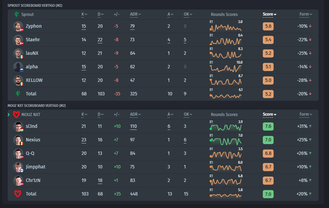Click sl3nd's 7.6 score badge

click(x=268, y=126)
